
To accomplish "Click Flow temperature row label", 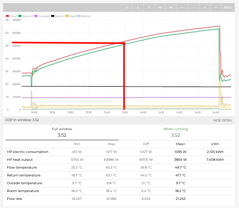I will (x=22, y=167).
